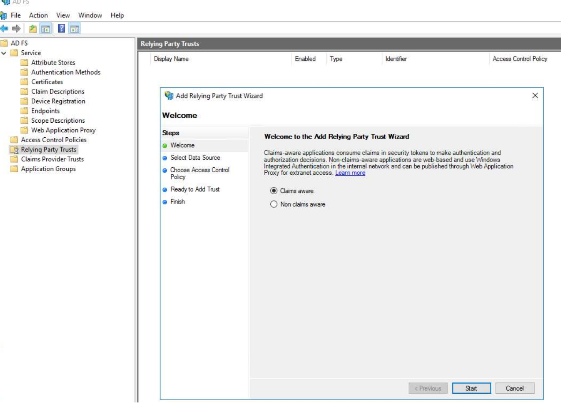
Task: Toggle the Show/Hide Console Tree icon
Action: 45,29
